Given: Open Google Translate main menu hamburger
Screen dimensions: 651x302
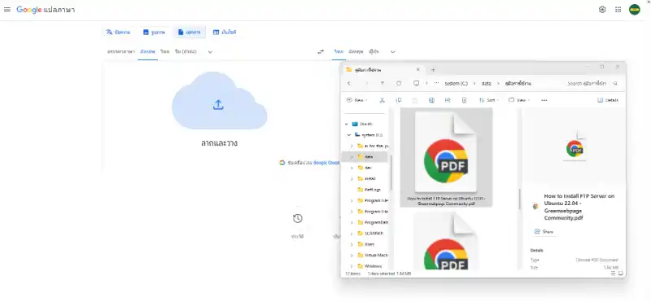Looking at the screenshot, I should (7, 10).
